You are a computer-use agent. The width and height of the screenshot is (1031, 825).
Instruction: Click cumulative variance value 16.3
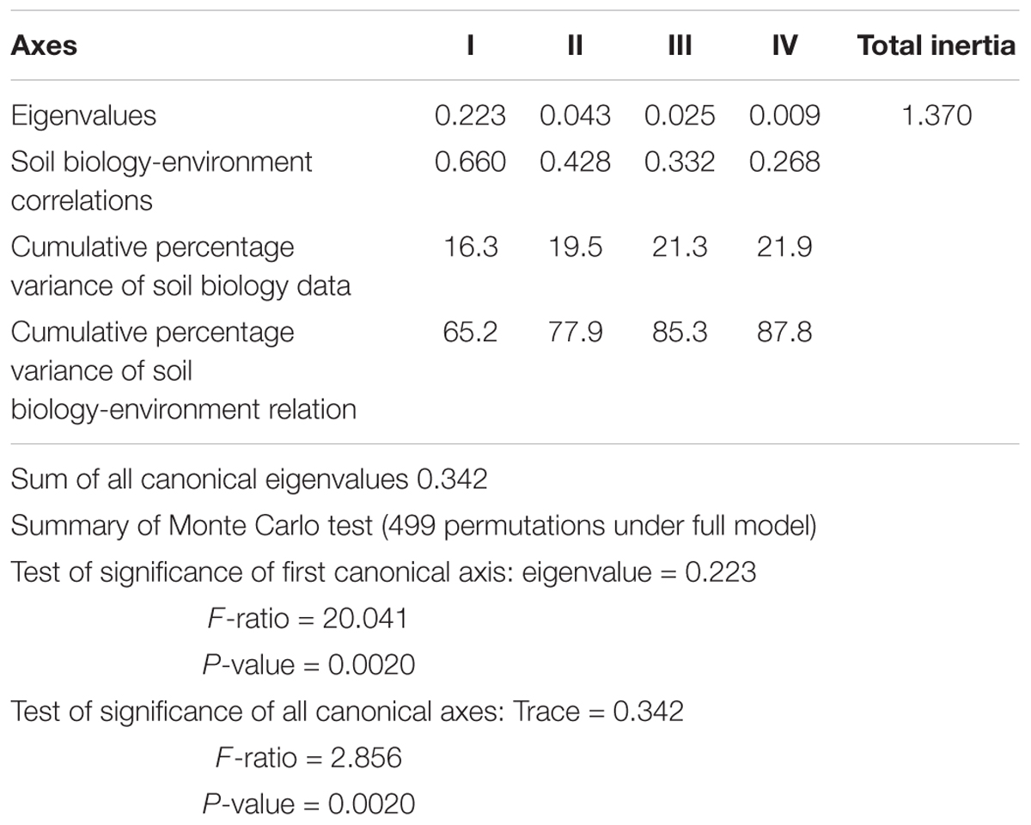(470, 247)
